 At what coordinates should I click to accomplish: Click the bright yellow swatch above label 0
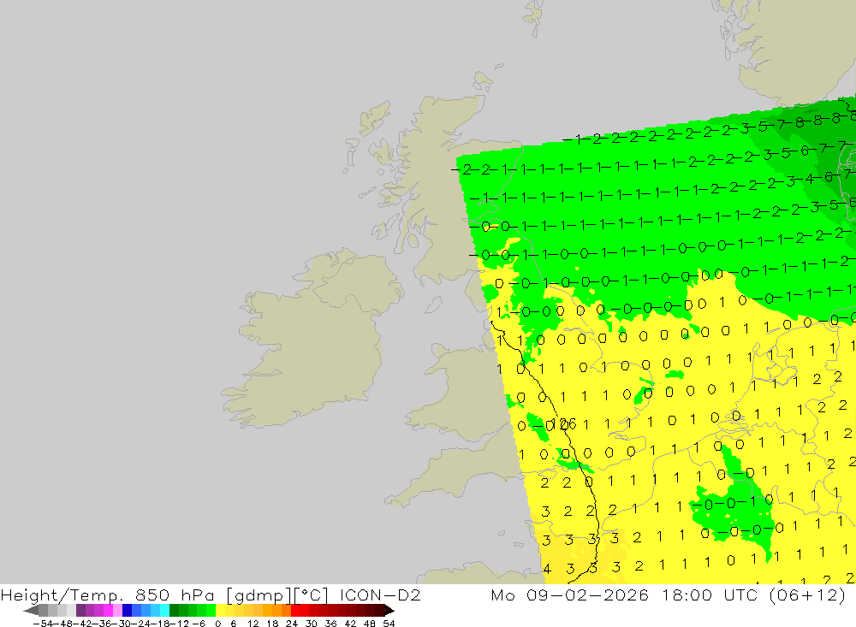pos(221,611)
